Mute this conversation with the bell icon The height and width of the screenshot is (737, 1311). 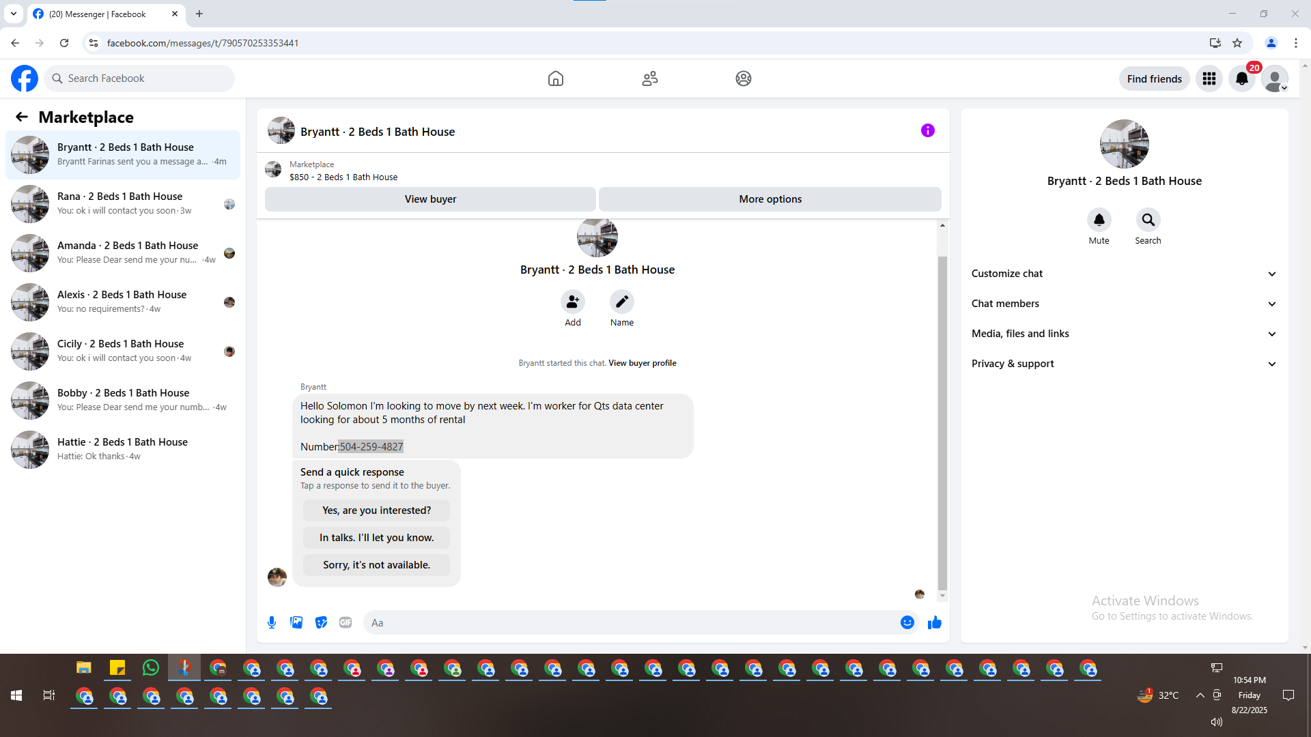[1099, 220]
